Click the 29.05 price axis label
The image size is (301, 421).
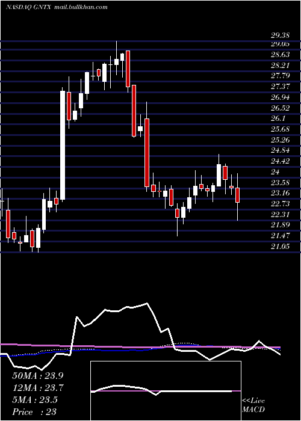coord(279,44)
